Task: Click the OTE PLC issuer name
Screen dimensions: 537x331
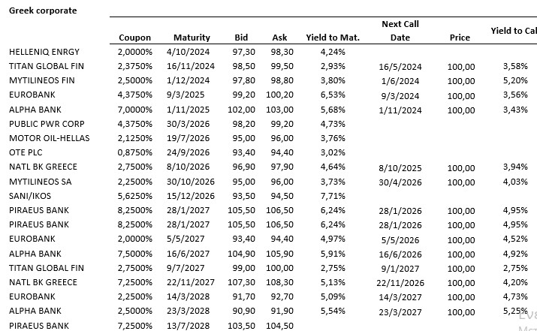Action: 28,152
